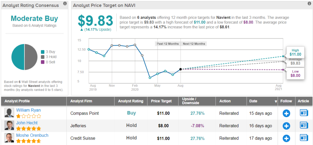
Task: Click 27.76% upside in William Ryan row
Action: click(197, 113)
